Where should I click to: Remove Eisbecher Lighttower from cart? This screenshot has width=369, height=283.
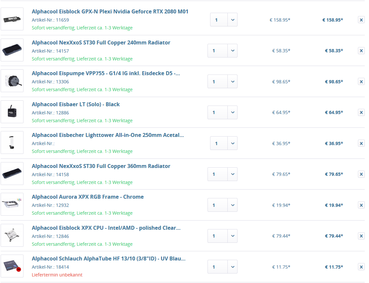361,143
